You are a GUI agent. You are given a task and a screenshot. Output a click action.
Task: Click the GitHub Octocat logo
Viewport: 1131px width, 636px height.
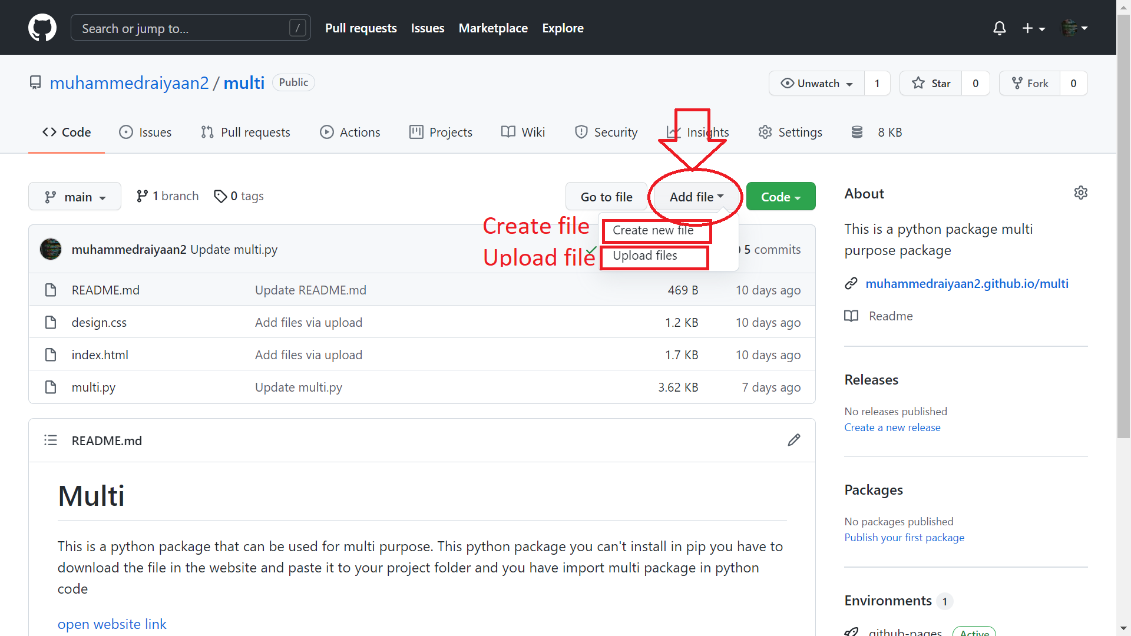point(42,28)
